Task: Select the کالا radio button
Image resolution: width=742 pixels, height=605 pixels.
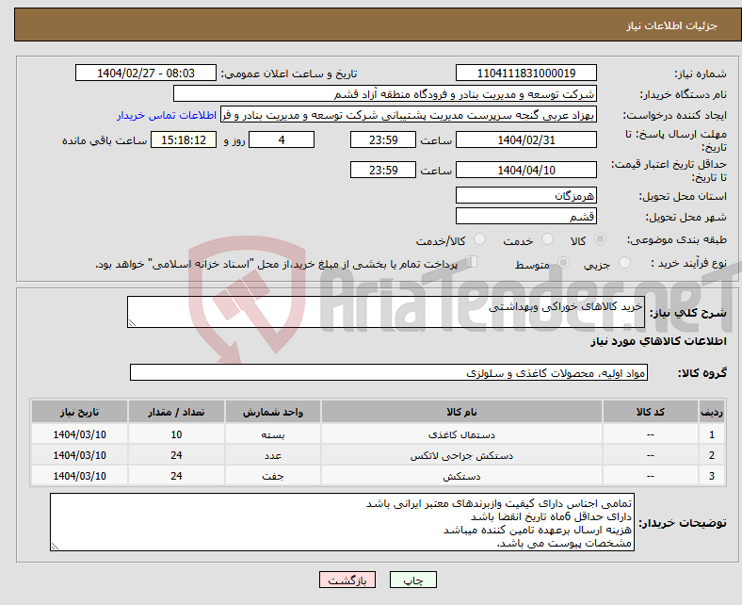Action: tap(600, 239)
